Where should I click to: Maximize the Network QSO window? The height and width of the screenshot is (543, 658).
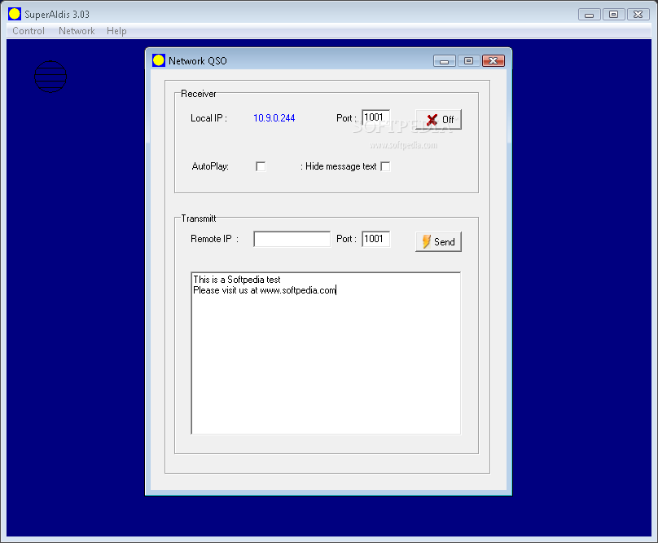469,61
